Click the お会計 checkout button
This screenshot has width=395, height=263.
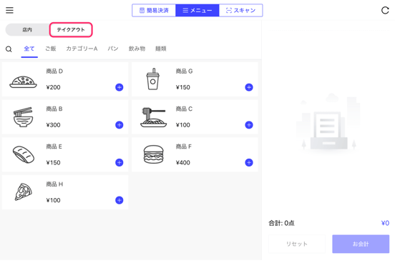click(x=361, y=244)
